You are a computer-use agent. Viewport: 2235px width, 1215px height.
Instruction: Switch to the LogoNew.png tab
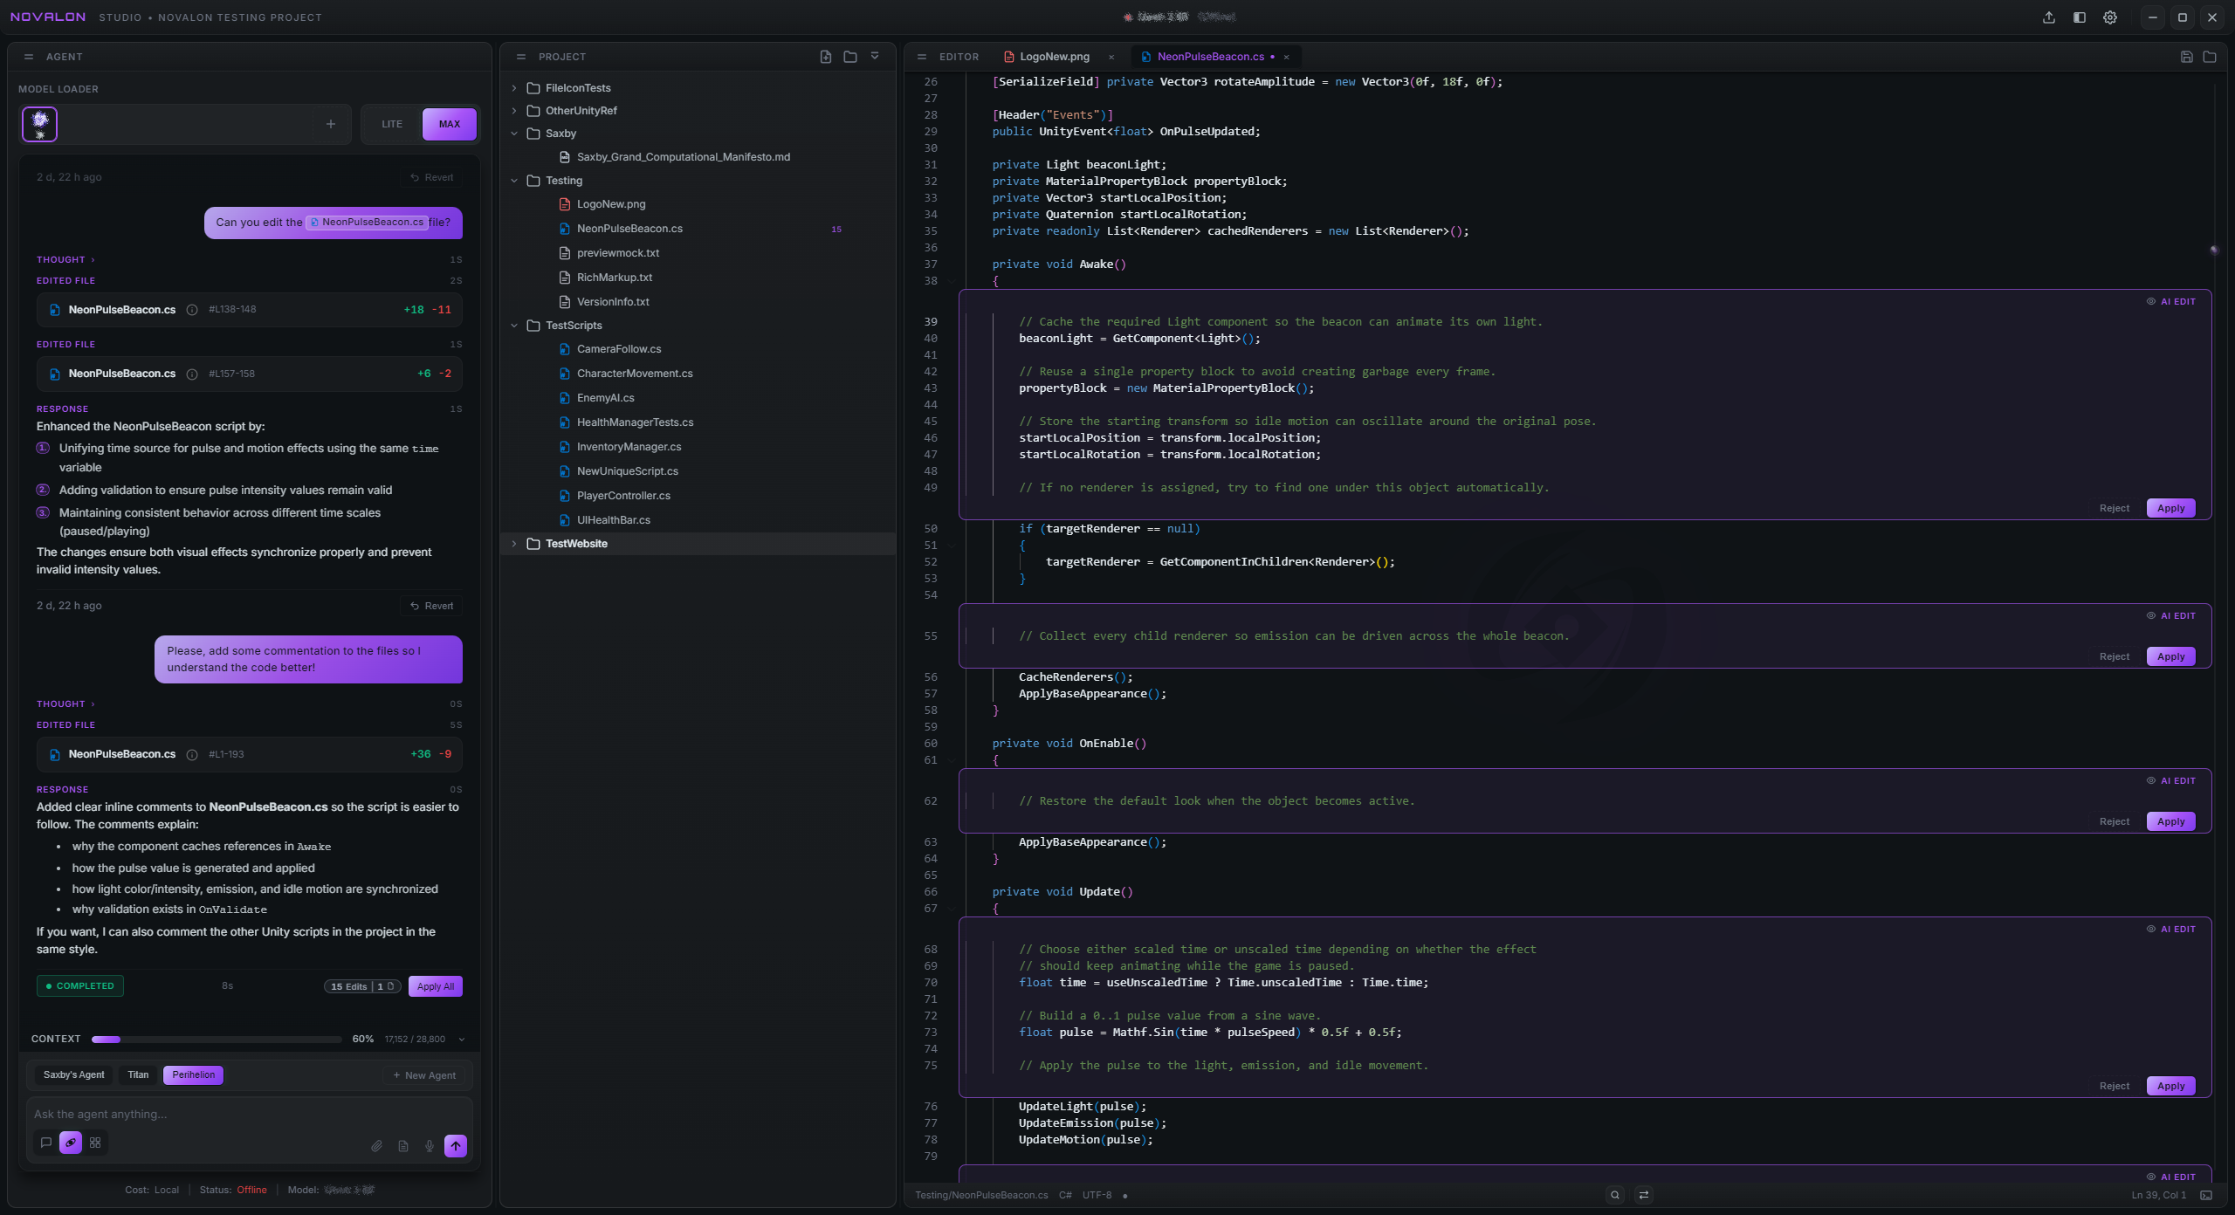click(x=1054, y=57)
